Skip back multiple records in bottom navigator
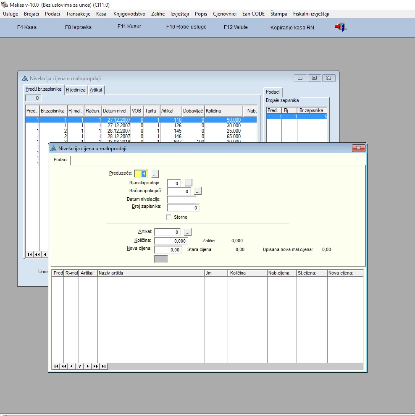Viewport: 415px width, 416px height. point(64,366)
